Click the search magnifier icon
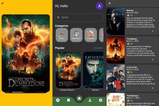The width and height of the screenshot is (159, 106). (x=58, y=17)
